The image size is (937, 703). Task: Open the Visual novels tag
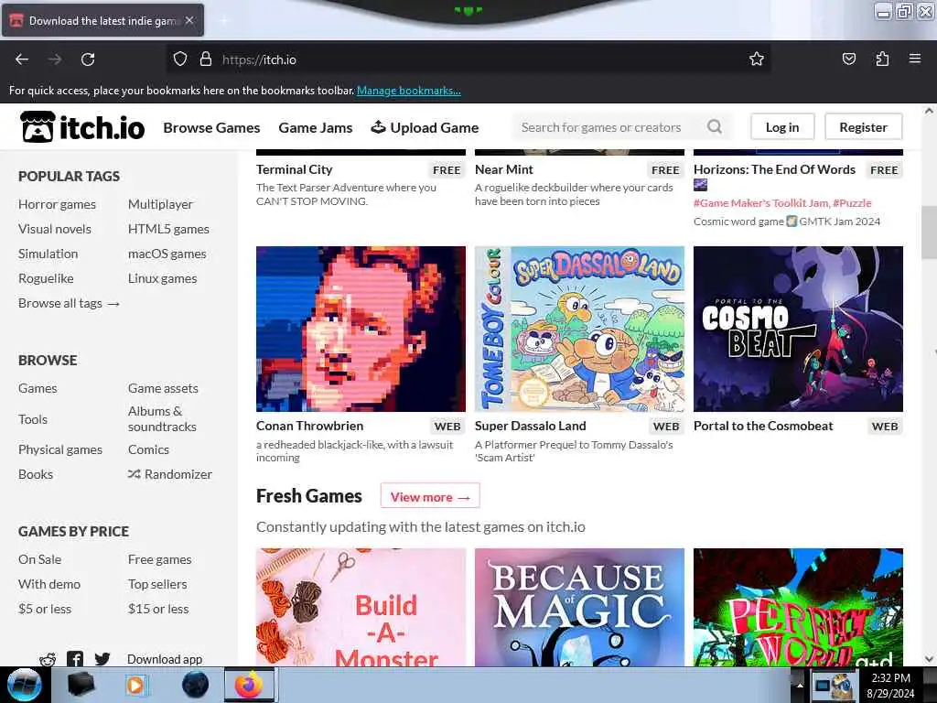[x=54, y=228]
